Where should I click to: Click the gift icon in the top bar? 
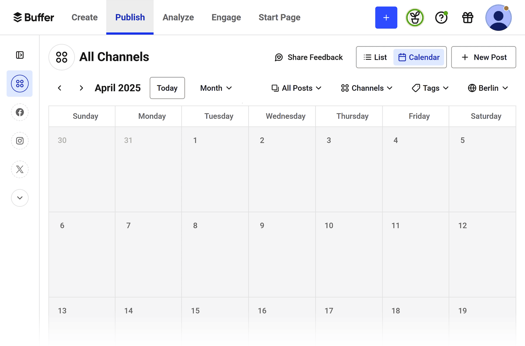coord(467,17)
